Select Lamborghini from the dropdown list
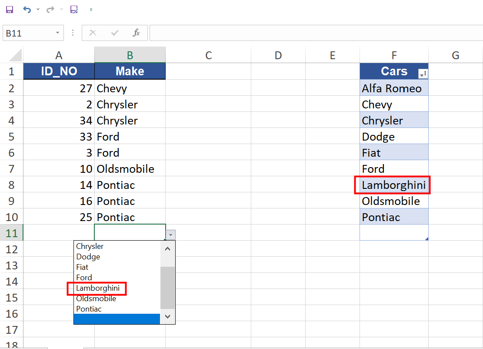Viewport: 483px width, 349px height. (x=98, y=288)
